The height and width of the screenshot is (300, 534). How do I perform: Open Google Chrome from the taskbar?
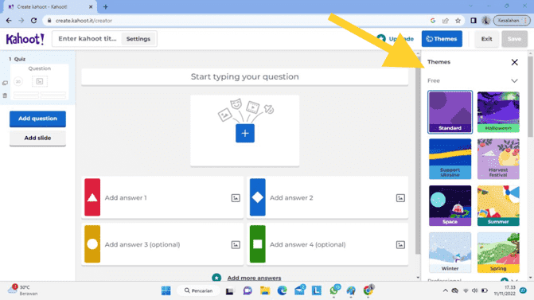(368, 290)
